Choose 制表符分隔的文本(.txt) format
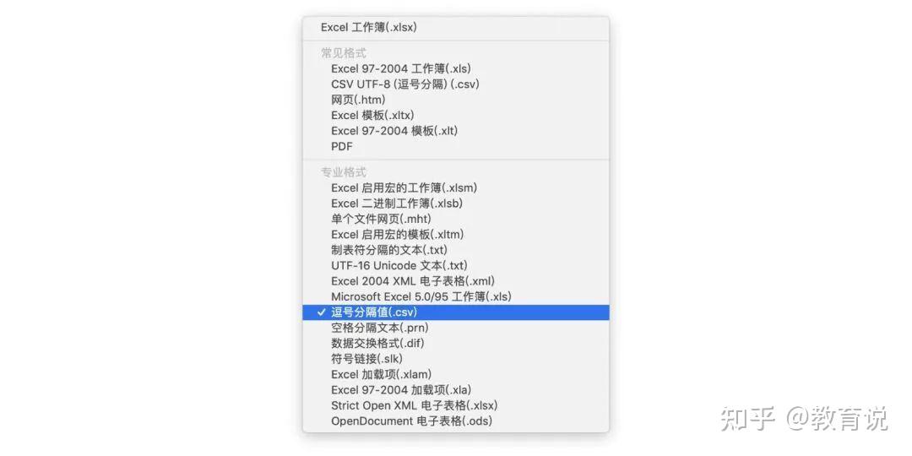 (x=455, y=250)
